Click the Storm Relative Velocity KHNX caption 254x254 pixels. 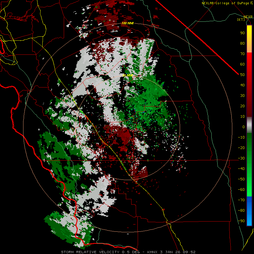click(128, 252)
